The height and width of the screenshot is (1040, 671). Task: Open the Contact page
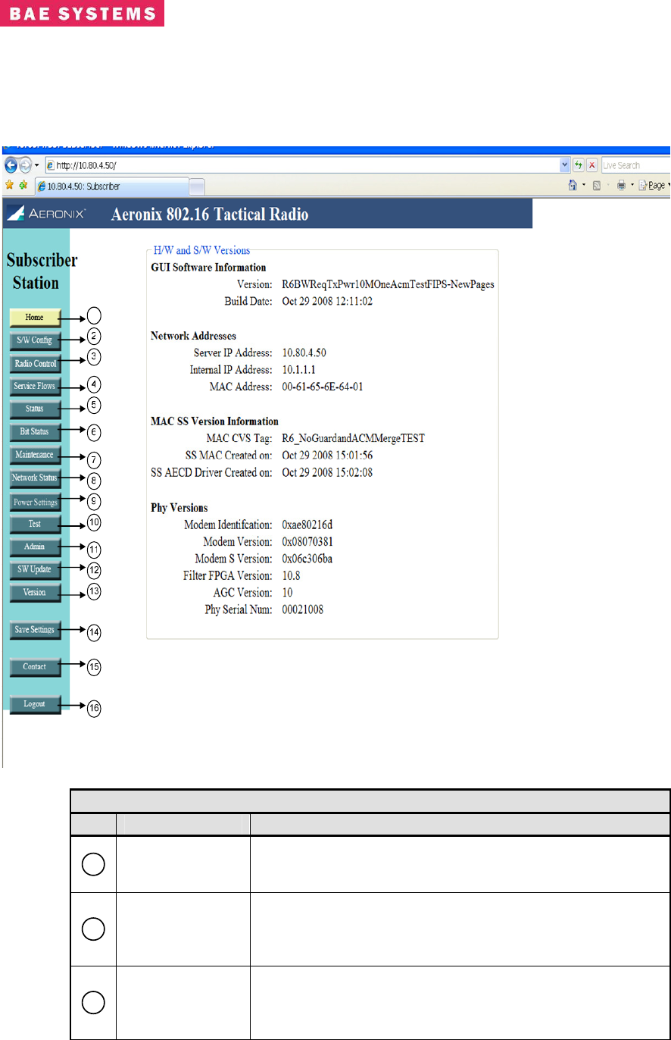point(35,667)
